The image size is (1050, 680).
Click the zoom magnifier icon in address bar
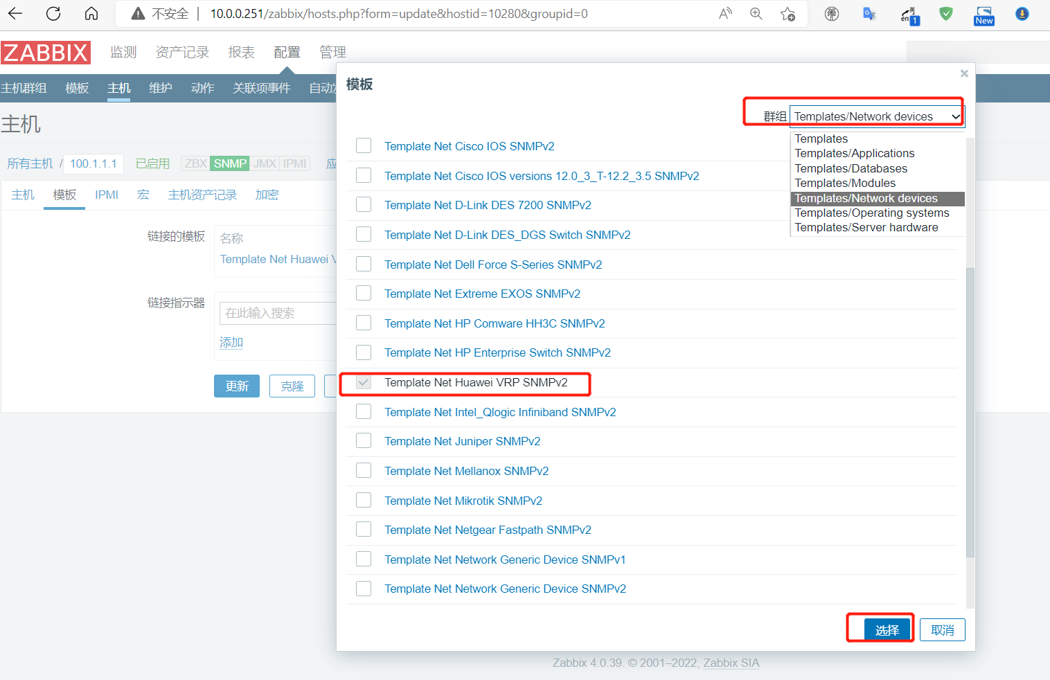point(756,14)
